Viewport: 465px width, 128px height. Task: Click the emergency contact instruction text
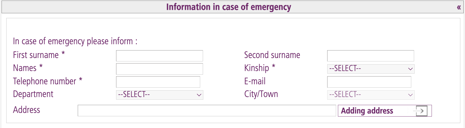75,41
